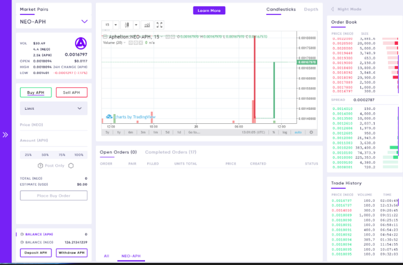Screen dimensions: 403x265
Task: Click the Learn More button
Action: pos(209,10)
